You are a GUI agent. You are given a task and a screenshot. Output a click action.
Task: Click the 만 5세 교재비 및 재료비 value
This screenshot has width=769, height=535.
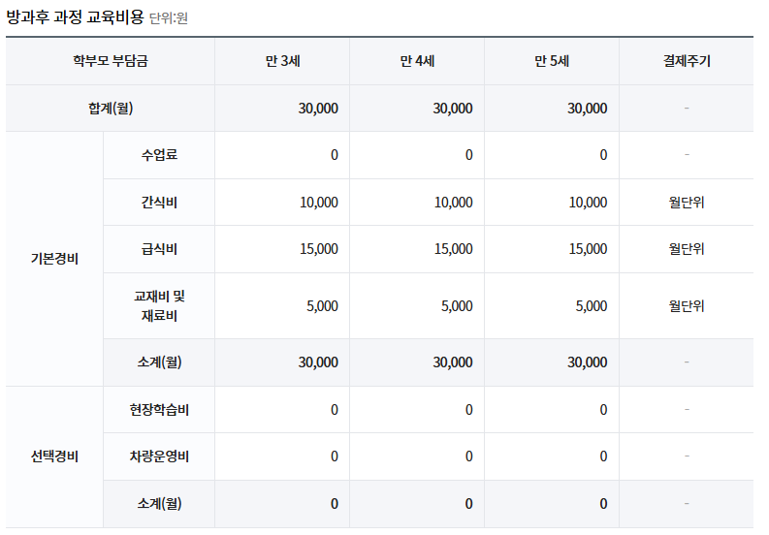[591, 305]
